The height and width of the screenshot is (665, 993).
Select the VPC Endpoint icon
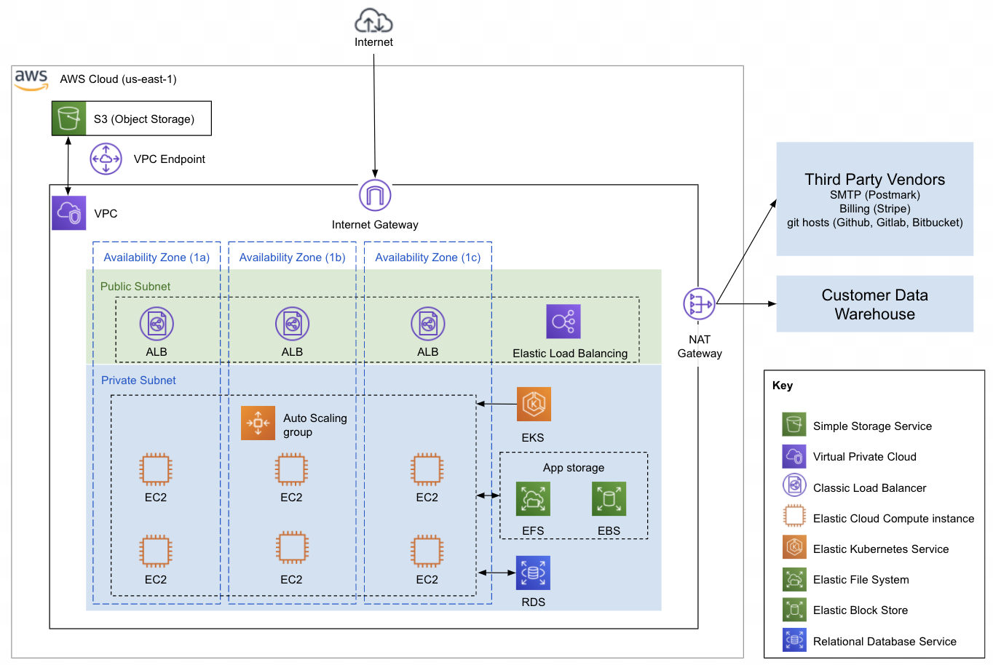pyautogui.click(x=106, y=159)
